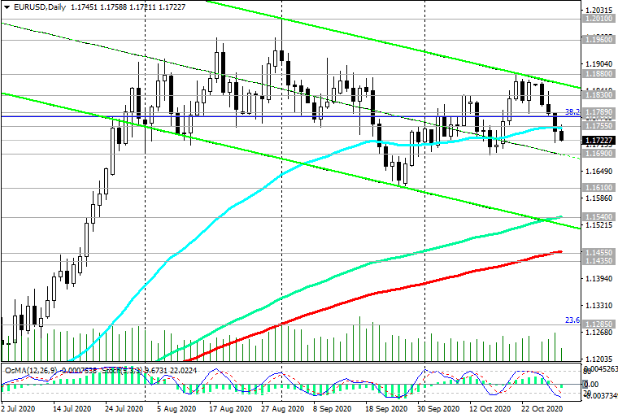The height and width of the screenshot is (418, 618).
Task: Select the 23.6 Fibonacci level label
Action: 572,320
